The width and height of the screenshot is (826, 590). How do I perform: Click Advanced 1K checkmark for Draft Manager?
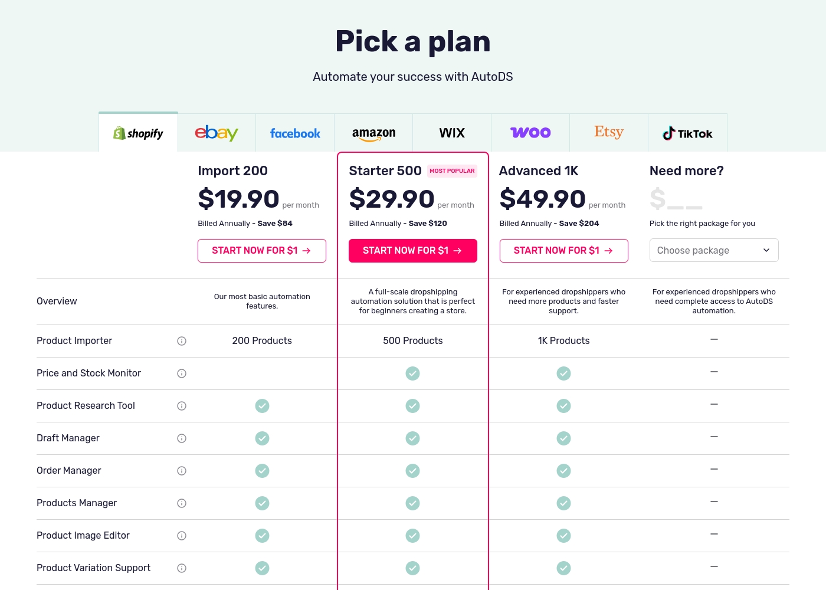(x=564, y=438)
